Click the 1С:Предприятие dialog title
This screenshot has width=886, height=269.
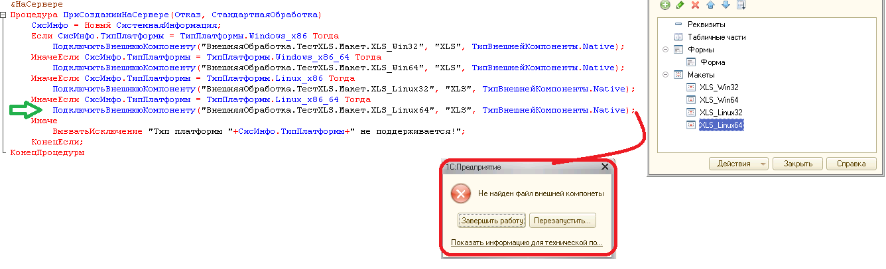[x=473, y=168]
